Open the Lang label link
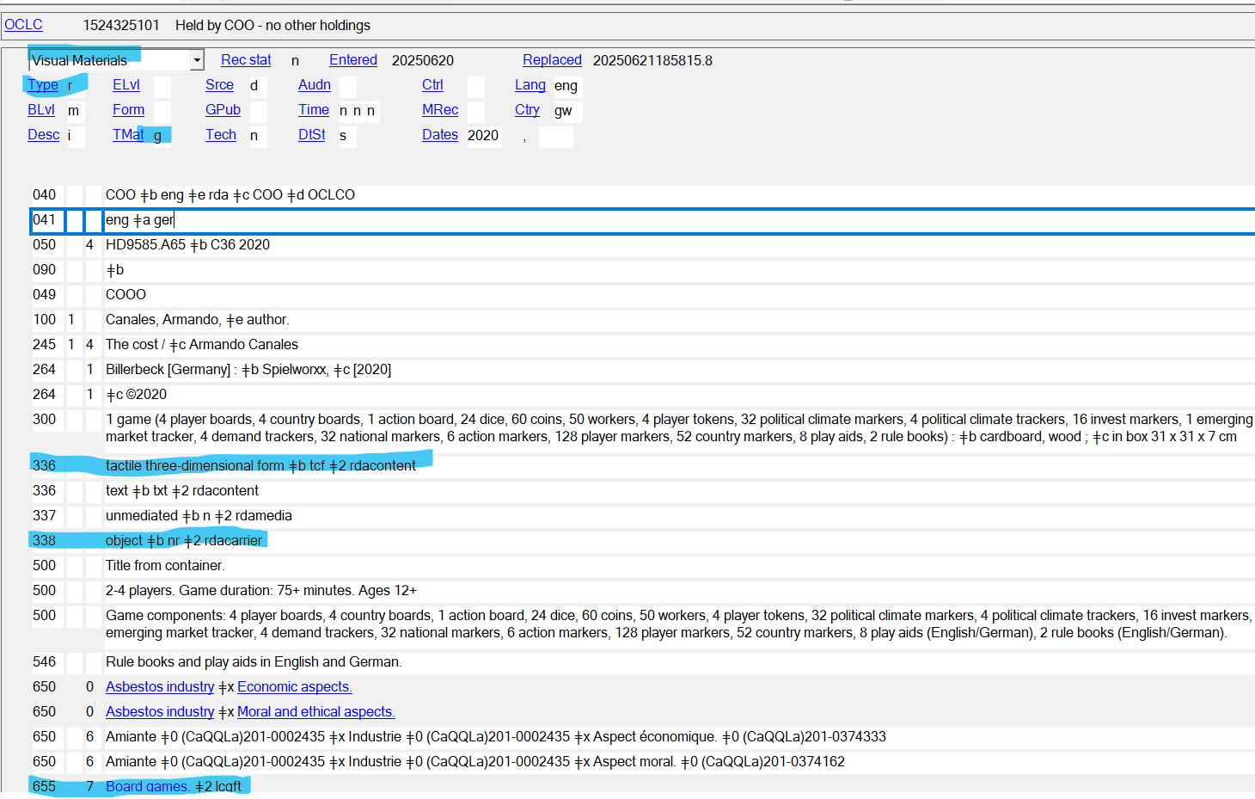The height and width of the screenshot is (799, 1255). click(x=530, y=85)
